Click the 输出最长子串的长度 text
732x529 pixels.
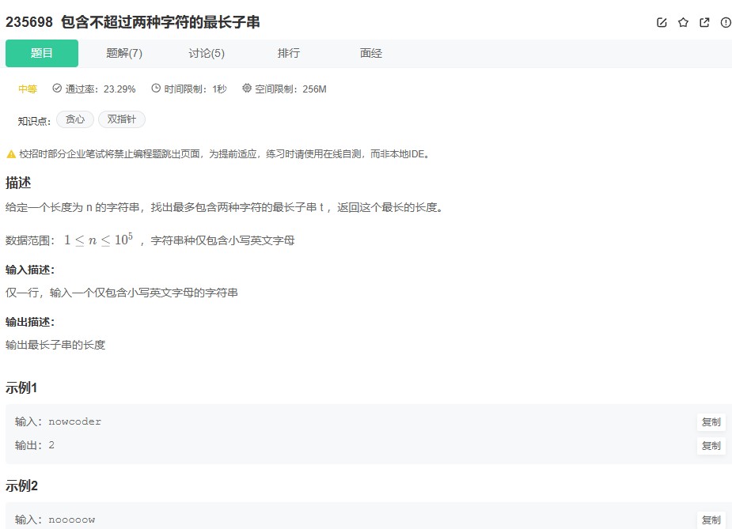pos(55,345)
